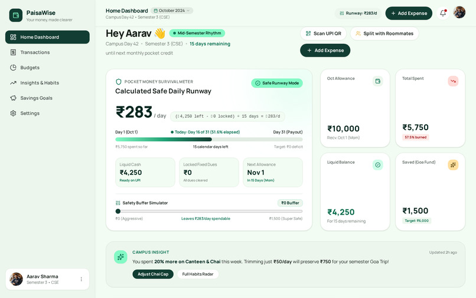Click the sparkle icon on Saved Goa Fund card
476x298 pixels.
[453, 165]
